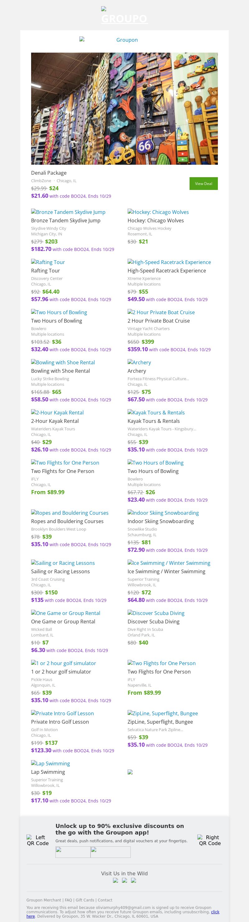Click the Left QR Code image
Screen dimensions: 249x922
[x=38, y=840]
